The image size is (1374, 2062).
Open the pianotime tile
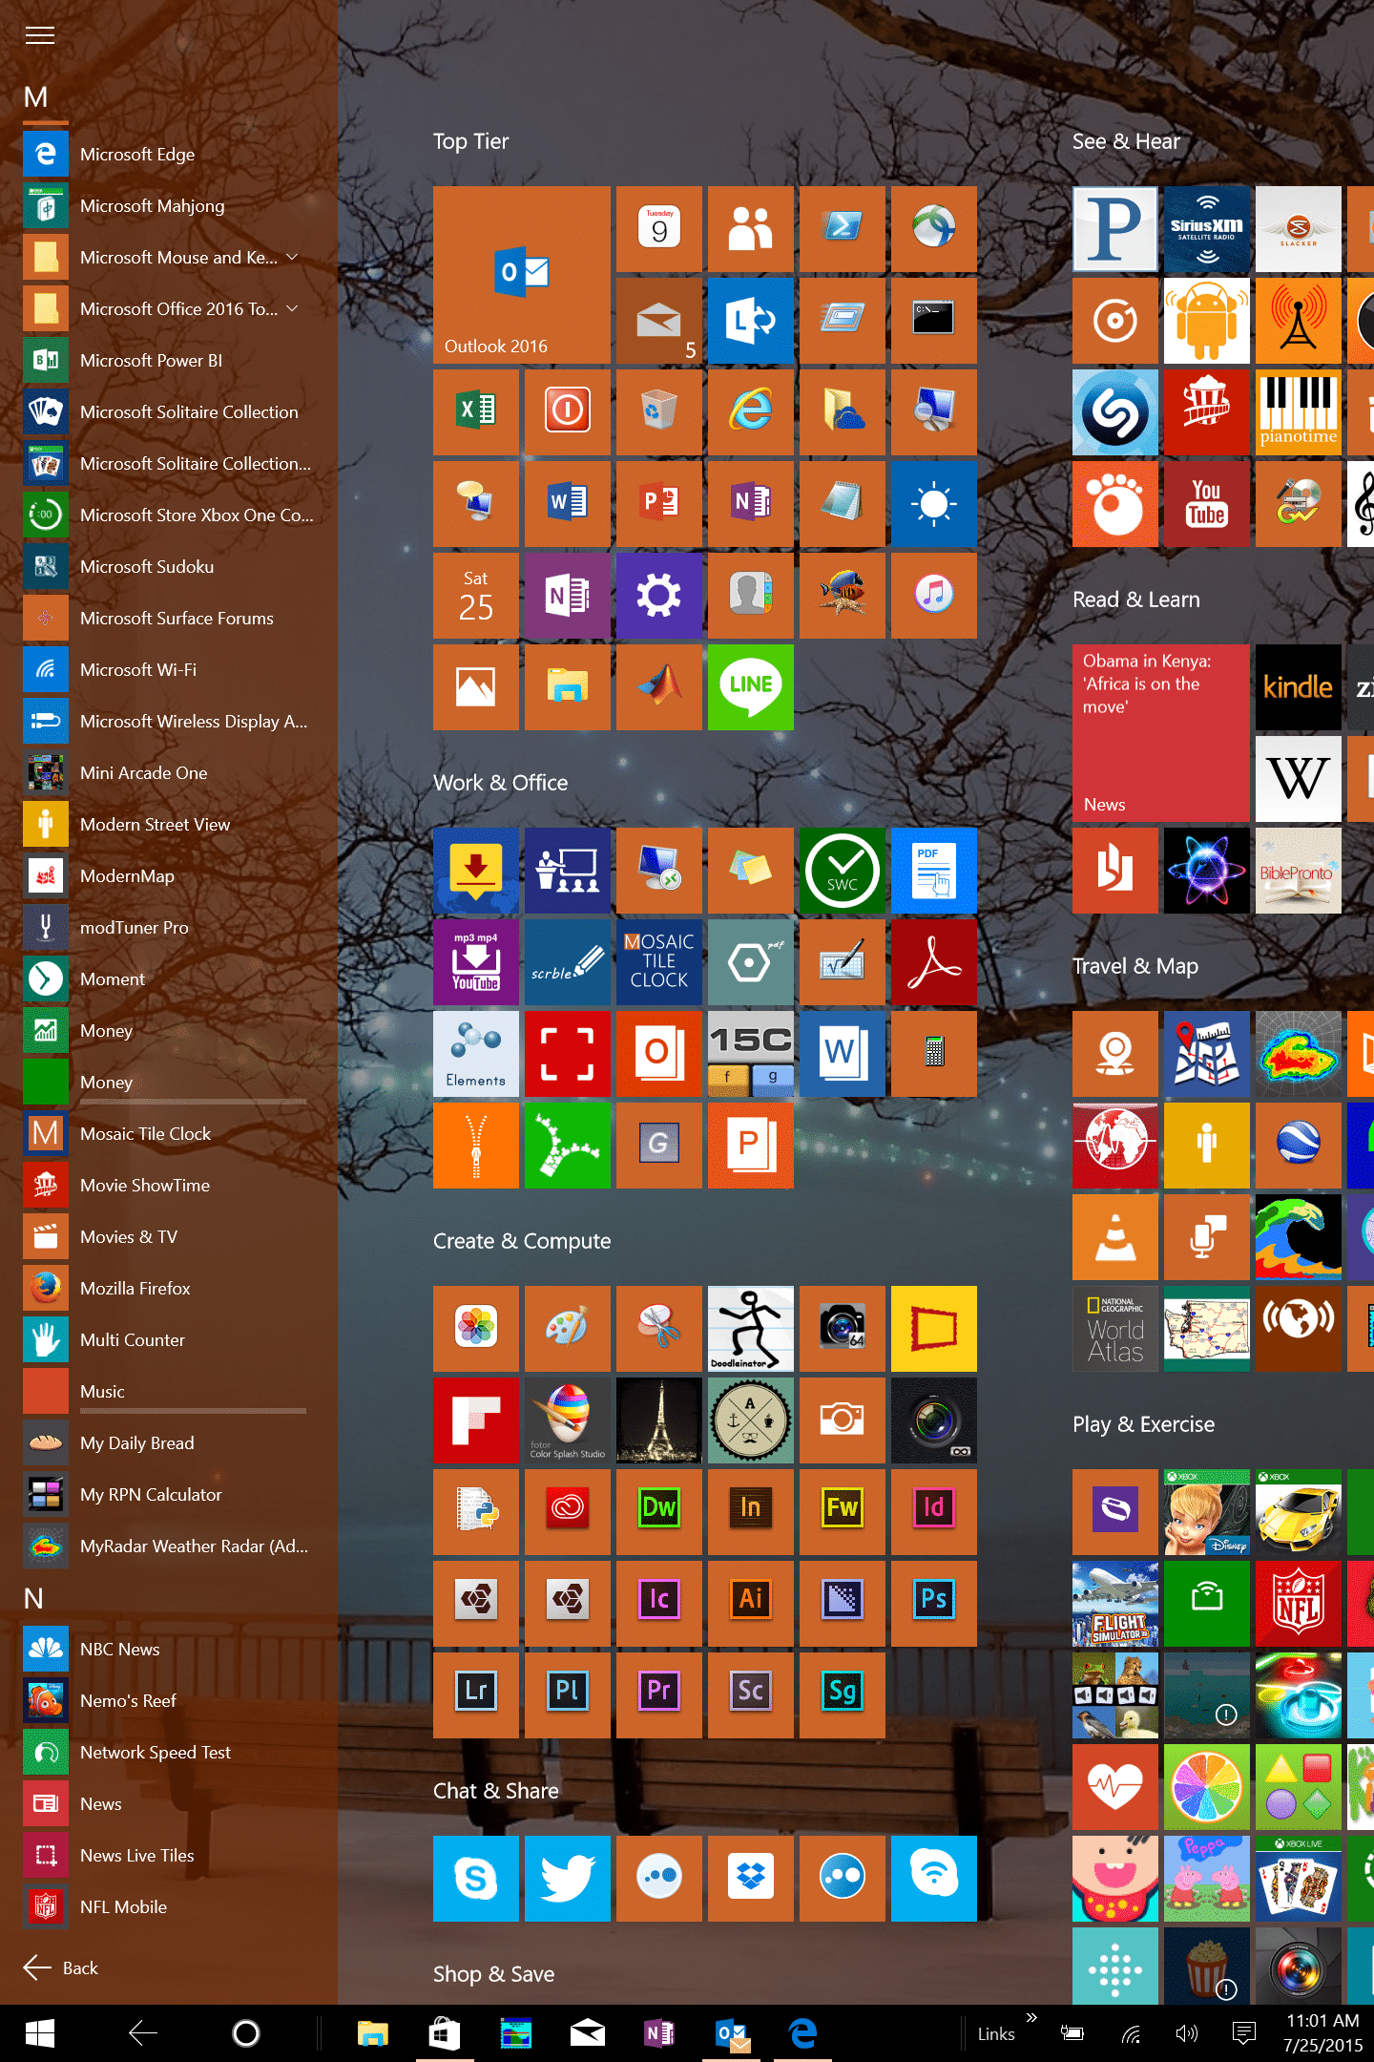coord(1299,412)
